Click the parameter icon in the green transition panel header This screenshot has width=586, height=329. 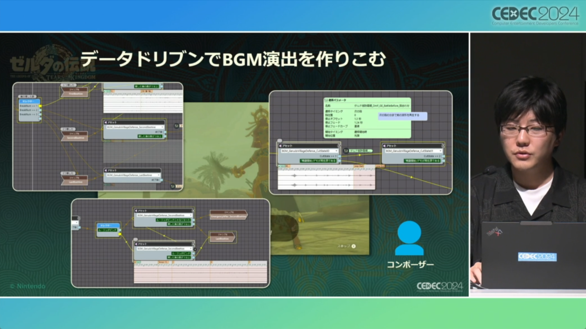326,100
